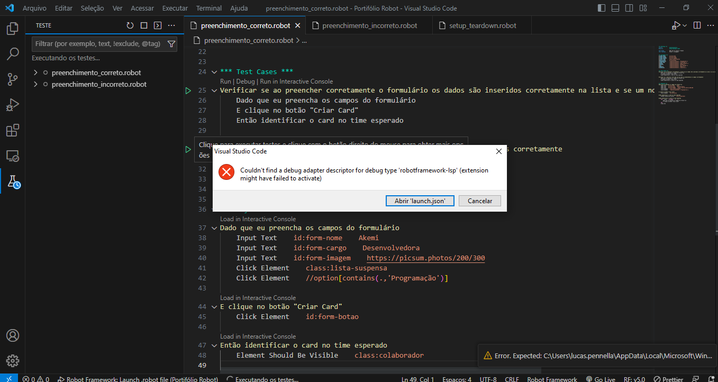Click the run and debug arrow in editor title

676,25
